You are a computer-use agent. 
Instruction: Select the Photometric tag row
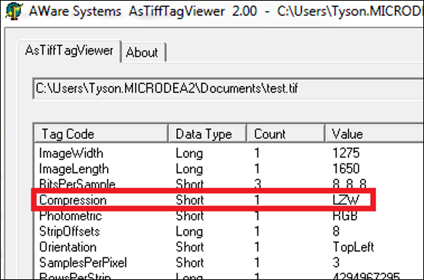click(x=229, y=215)
